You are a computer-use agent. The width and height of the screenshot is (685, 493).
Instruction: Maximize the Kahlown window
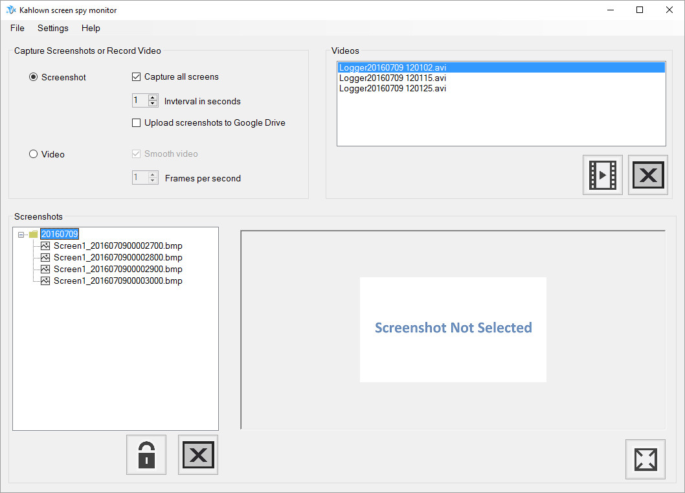click(640, 10)
